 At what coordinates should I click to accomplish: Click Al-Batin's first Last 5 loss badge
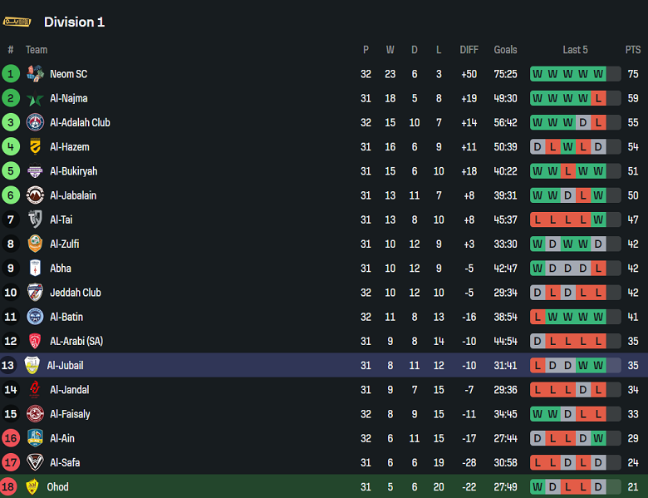click(x=538, y=317)
